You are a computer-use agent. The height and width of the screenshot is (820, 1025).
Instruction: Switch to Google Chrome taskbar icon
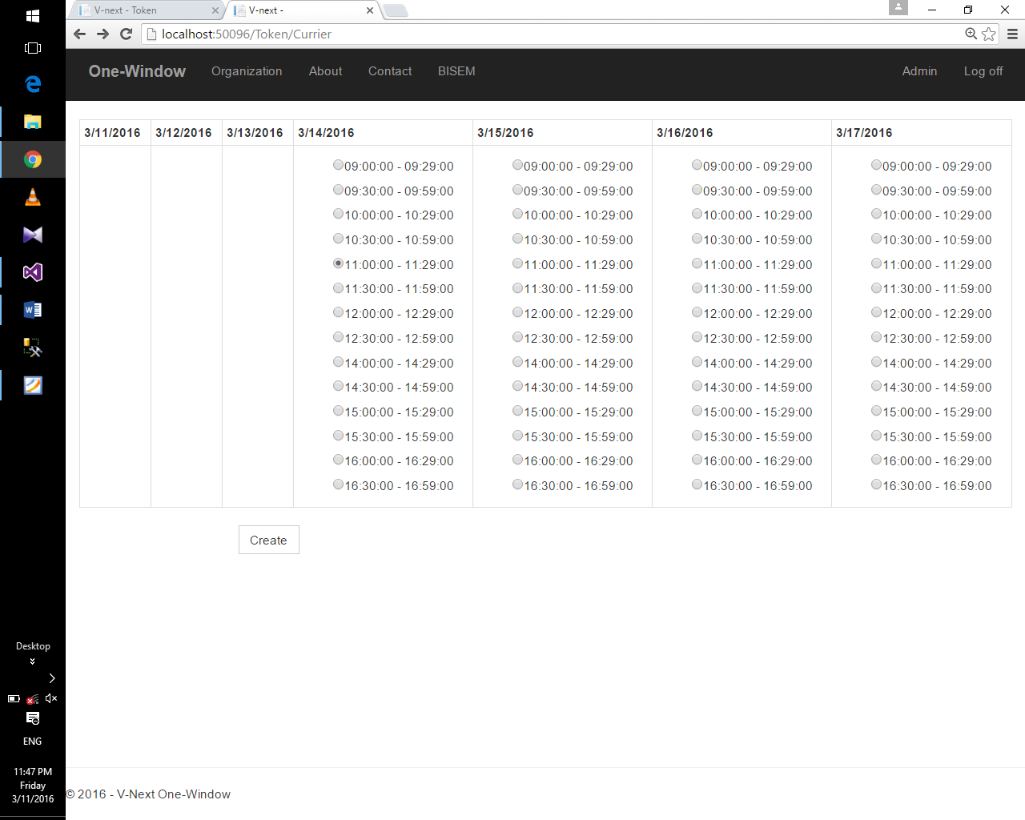[33, 159]
